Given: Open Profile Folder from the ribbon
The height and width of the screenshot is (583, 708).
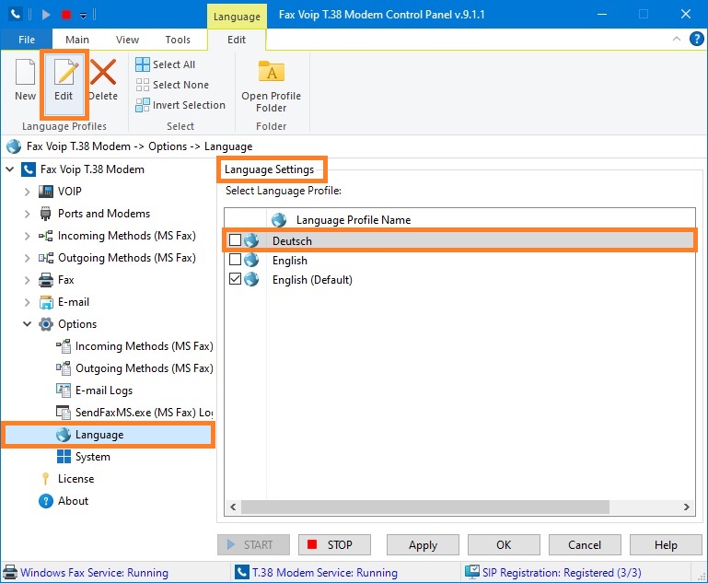Looking at the screenshot, I should (x=271, y=86).
